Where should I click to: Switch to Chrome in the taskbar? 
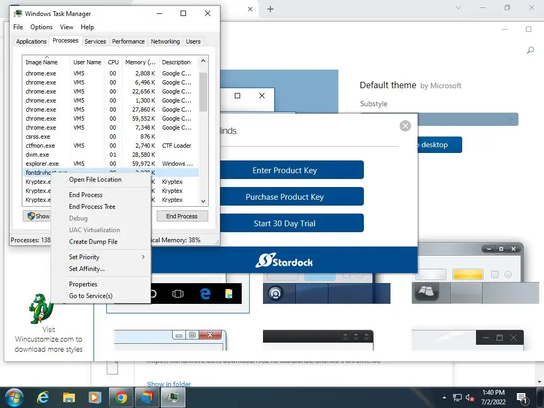point(121,397)
